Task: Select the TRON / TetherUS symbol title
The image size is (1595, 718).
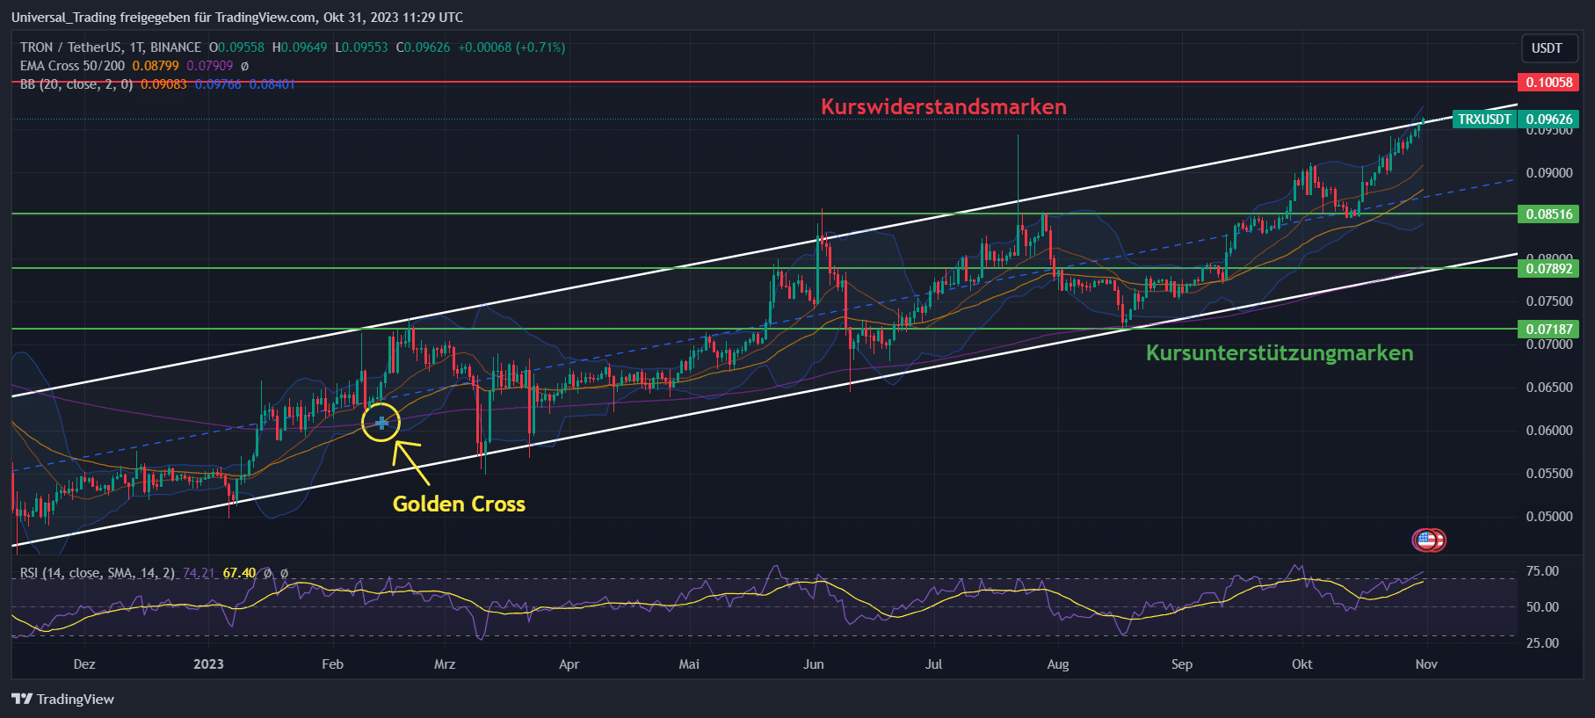Action: tap(111, 47)
